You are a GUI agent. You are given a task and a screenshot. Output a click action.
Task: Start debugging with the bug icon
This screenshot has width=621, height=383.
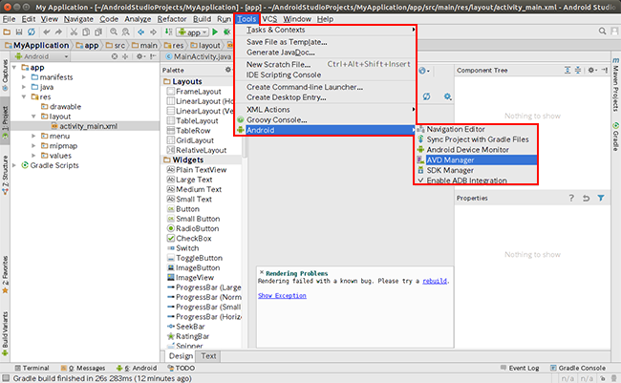227,32
